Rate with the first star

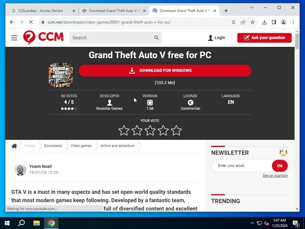point(124,130)
